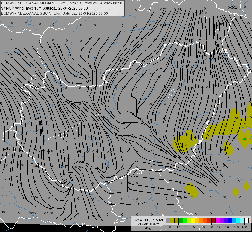Click the map value 0.0502
252x232 pixels.
pos(232,7)
